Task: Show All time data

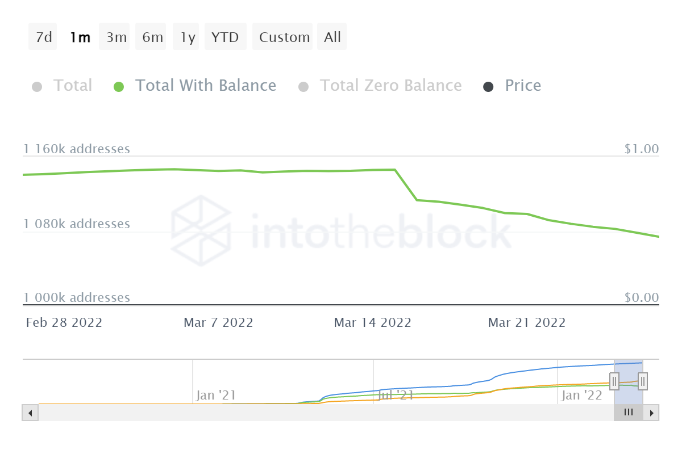Action: 332,37
